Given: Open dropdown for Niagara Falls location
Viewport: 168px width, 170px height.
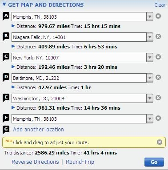Looking at the screenshot, I should tap(150, 37).
